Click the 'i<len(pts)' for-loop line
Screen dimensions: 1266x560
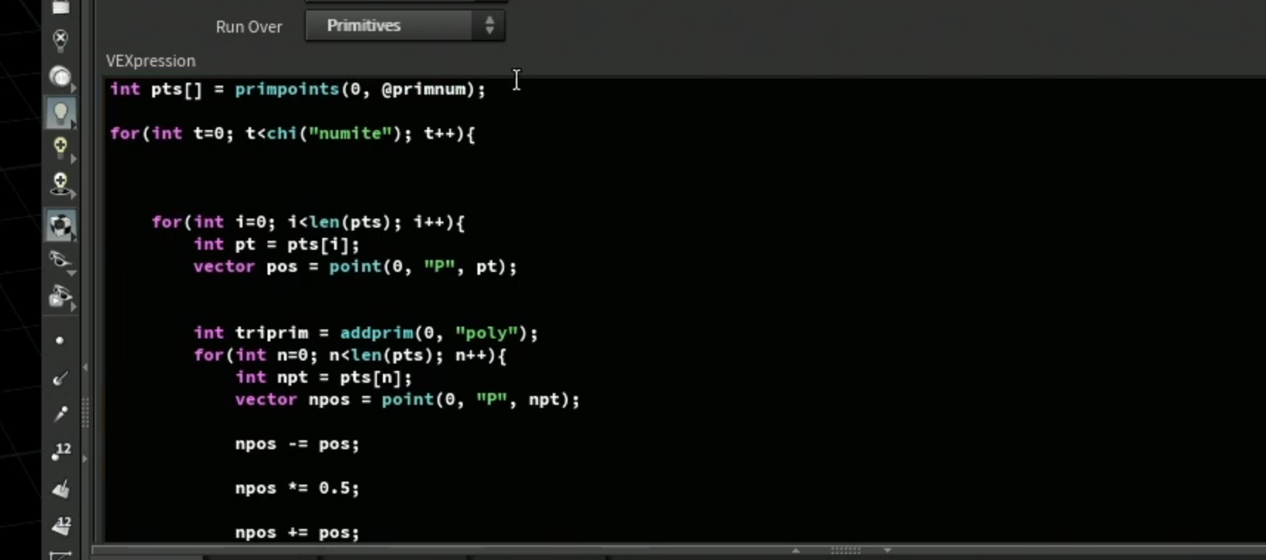click(308, 222)
